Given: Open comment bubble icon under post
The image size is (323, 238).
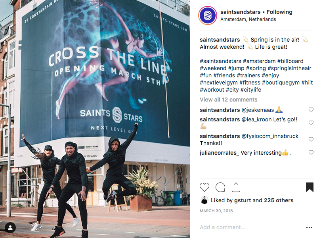Looking at the screenshot, I should 220,187.
